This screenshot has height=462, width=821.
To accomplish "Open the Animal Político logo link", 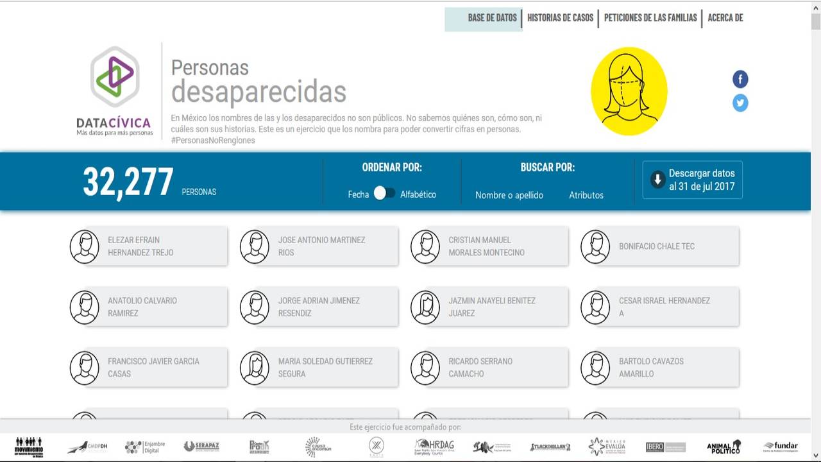I will (724, 447).
